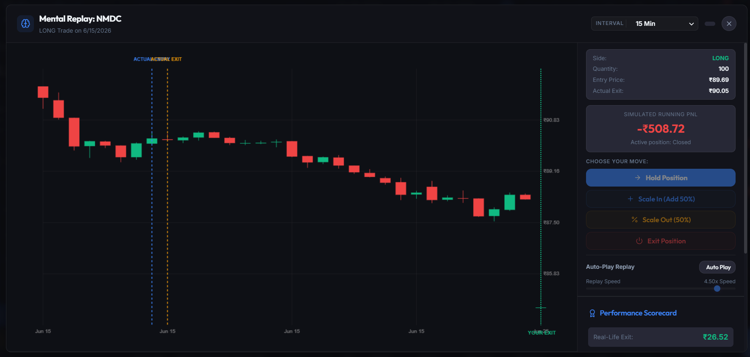This screenshot has height=357, width=750.
Task: Click the ribbon icon beside Performance Scorecard
Action: (592, 313)
